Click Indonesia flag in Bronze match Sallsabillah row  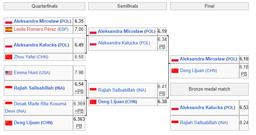tap(175, 123)
